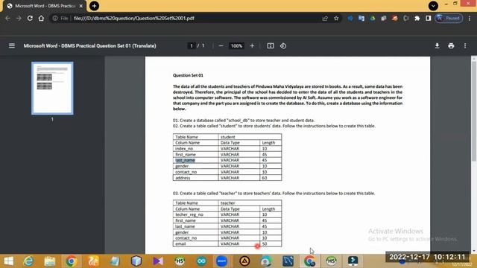The height and width of the screenshot is (268, 477).
Task: Zoom in the PDF with plus icon
Action: [252, 46]
